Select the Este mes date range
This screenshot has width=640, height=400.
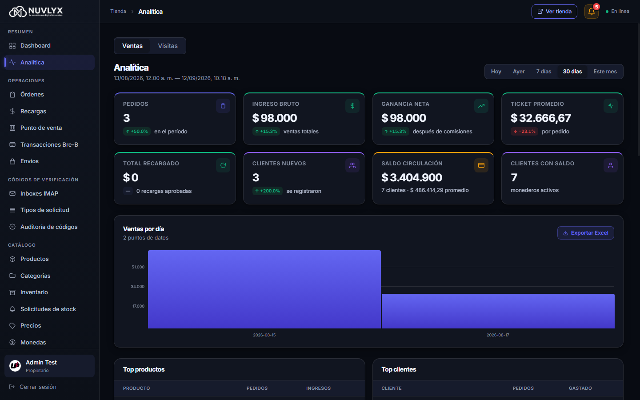pos(605,72)
